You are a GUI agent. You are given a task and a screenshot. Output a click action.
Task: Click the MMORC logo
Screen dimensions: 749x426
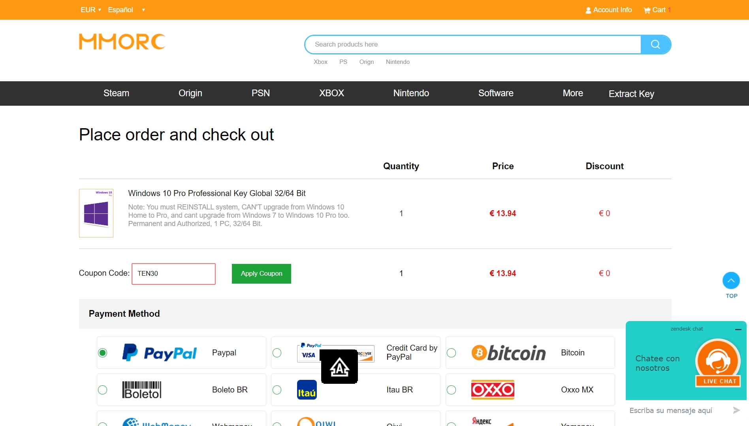point(122,42)
